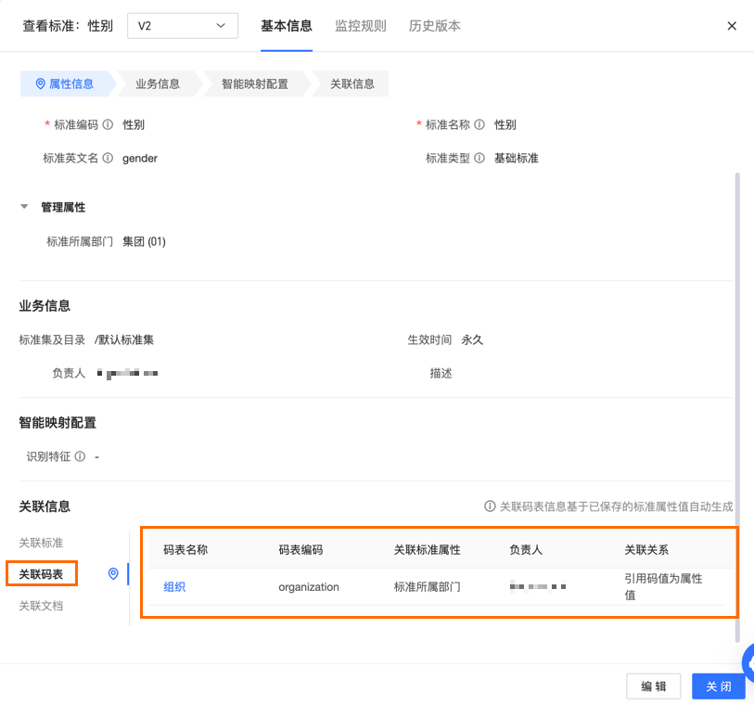Close the standard view dialog with X
754x705 pixels.
coord(732,26)
